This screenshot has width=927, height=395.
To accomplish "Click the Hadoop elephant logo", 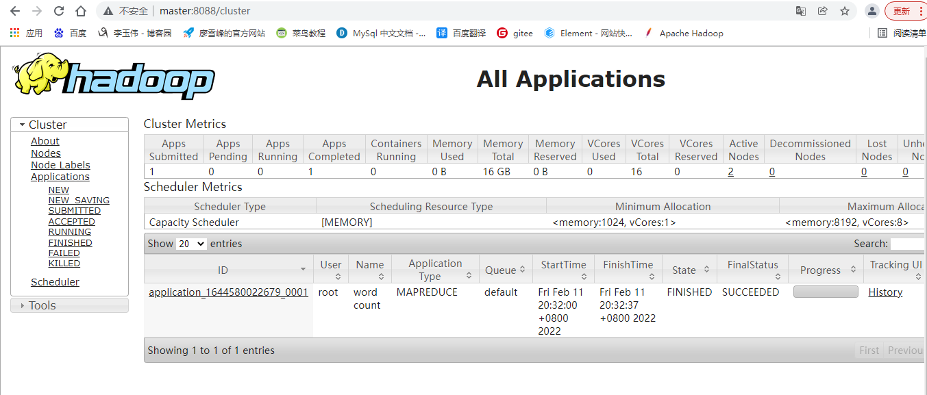I will click(113, 75).
